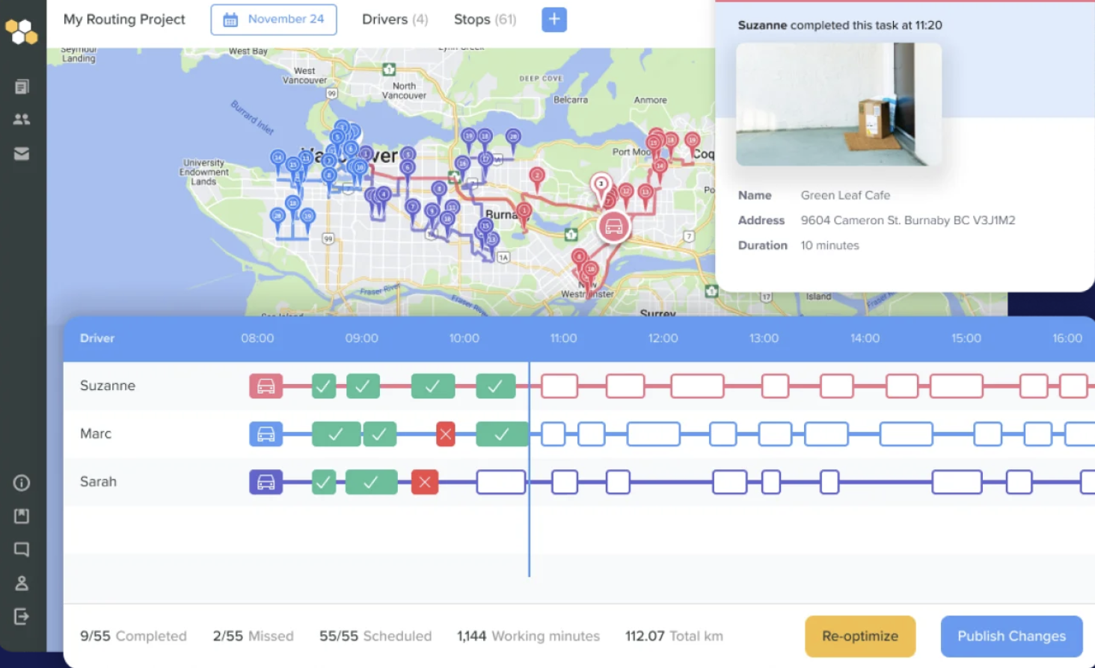Open the account profile icon in sidebar
Screen dimensions: 1095x668
pos(21,583)
